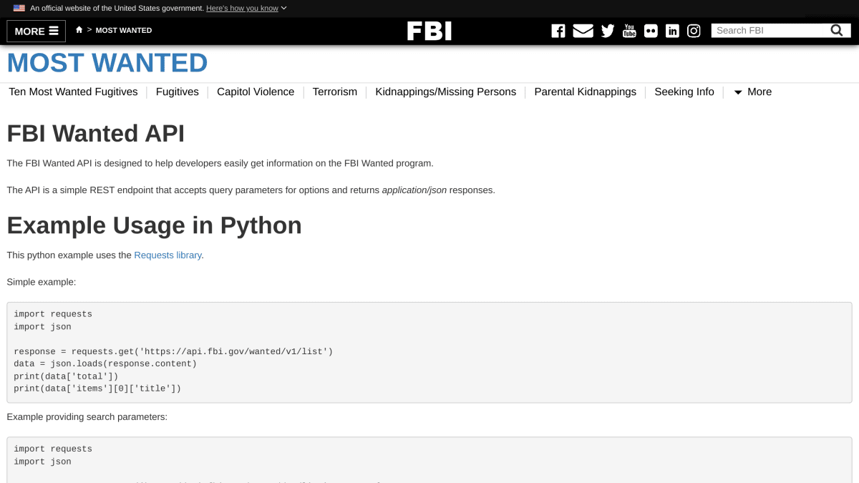Click the json.loads(response.content) code line

click(105, 364)
